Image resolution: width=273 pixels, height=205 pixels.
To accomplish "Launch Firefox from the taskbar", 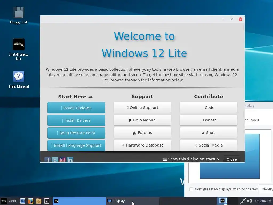I will pos(31,201).
